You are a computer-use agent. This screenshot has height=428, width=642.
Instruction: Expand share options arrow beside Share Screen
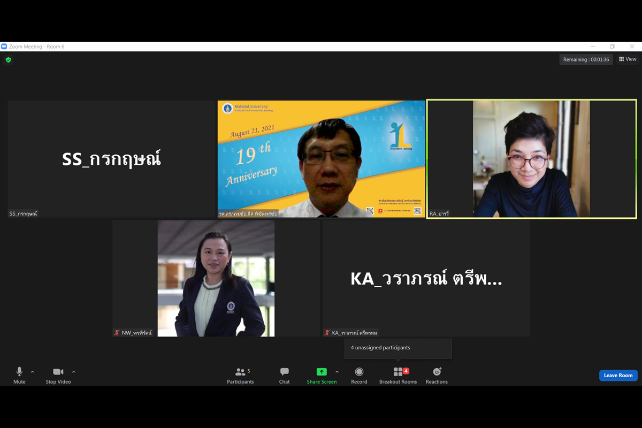tap(337, 372)
